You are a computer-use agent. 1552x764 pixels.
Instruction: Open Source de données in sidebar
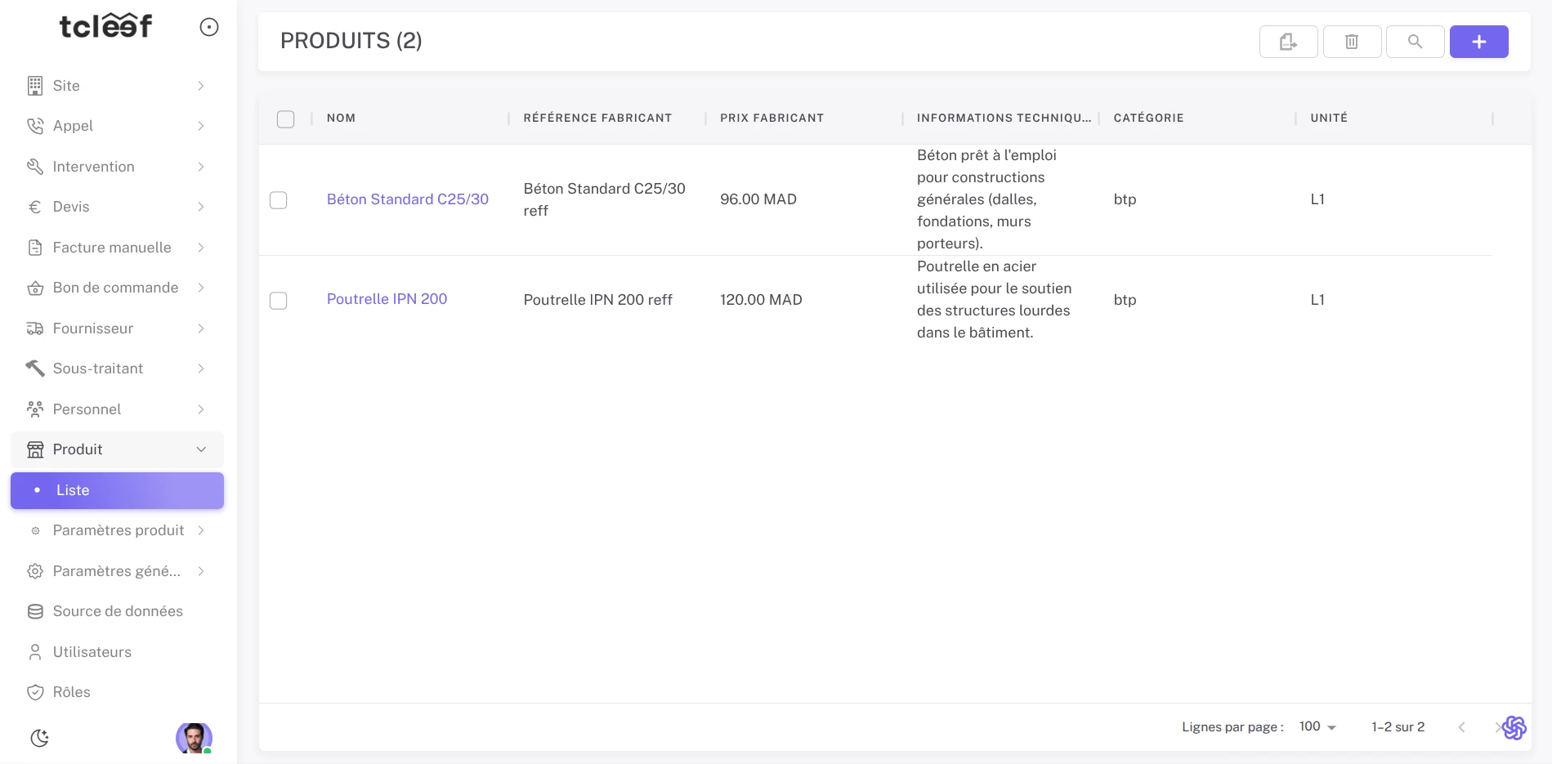click(x=117, y=611)
